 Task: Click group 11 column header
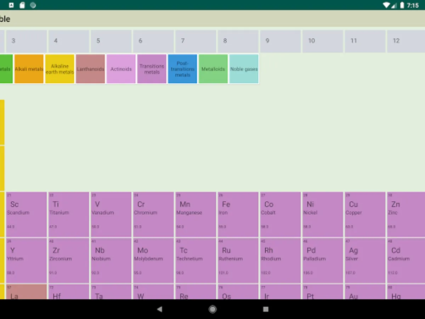pyautogui.click(x=365, y=41)
